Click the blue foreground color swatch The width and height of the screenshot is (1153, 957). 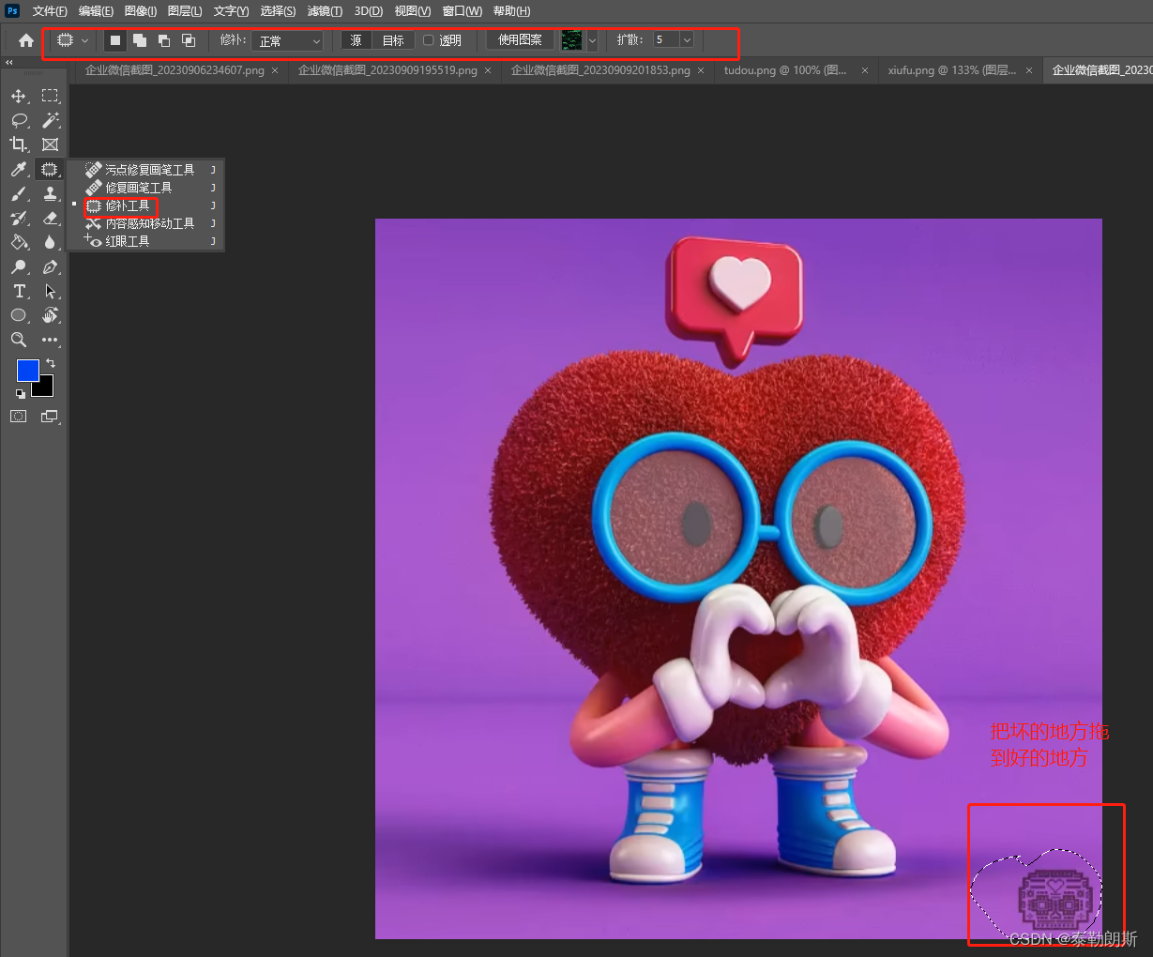click(x=27, y=370)
